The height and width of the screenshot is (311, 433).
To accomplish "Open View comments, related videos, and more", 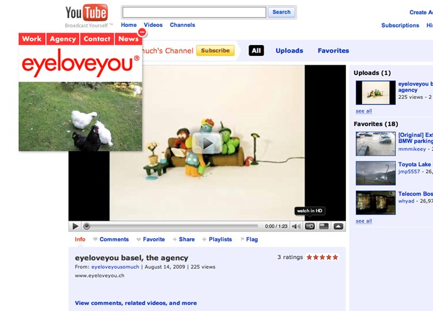I will pos(136,303).
